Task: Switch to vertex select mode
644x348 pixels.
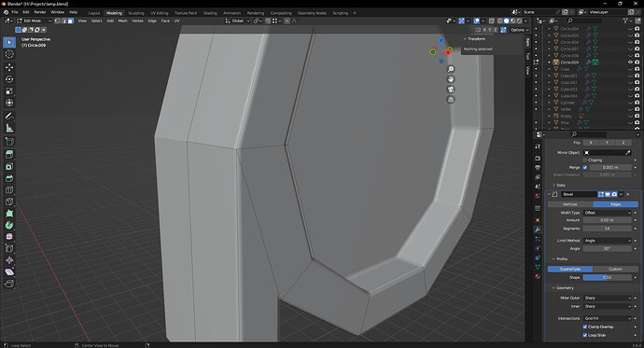Action: tap(57, 21)
